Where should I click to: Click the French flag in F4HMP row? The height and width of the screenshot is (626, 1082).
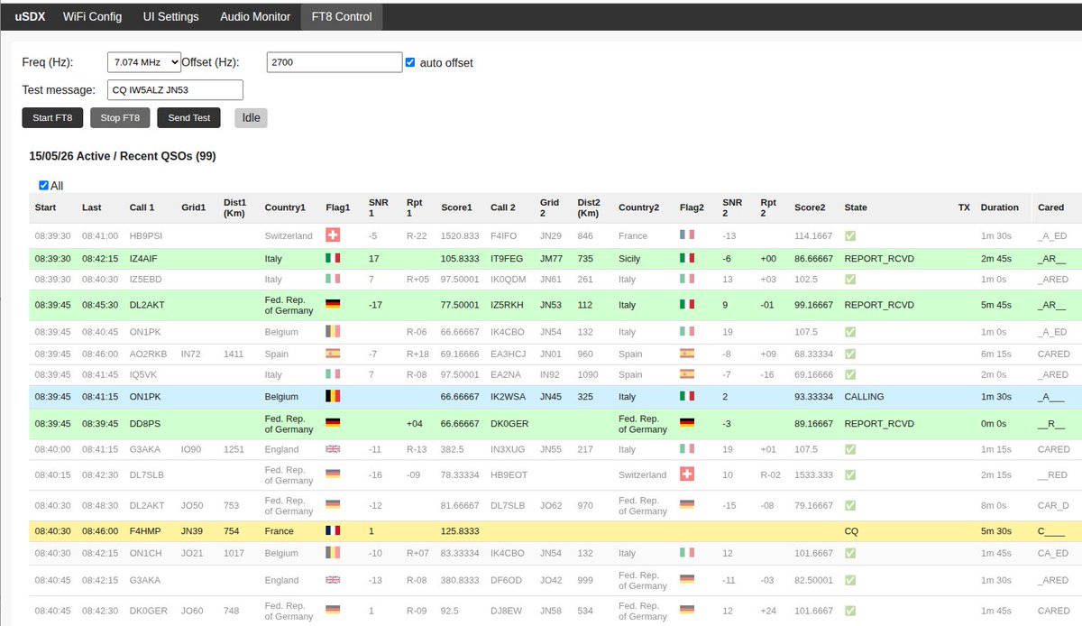click(333, 531)
